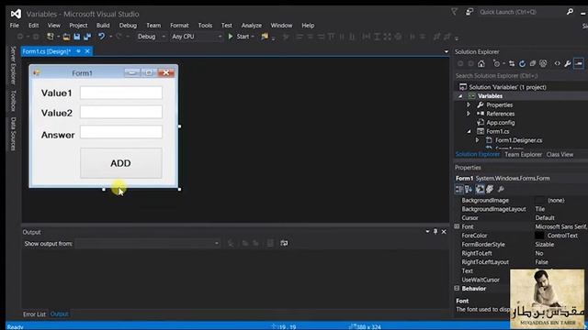Switch to Team Explorer tab
Viewport: 588px width, 330px height.
point(523,155)
